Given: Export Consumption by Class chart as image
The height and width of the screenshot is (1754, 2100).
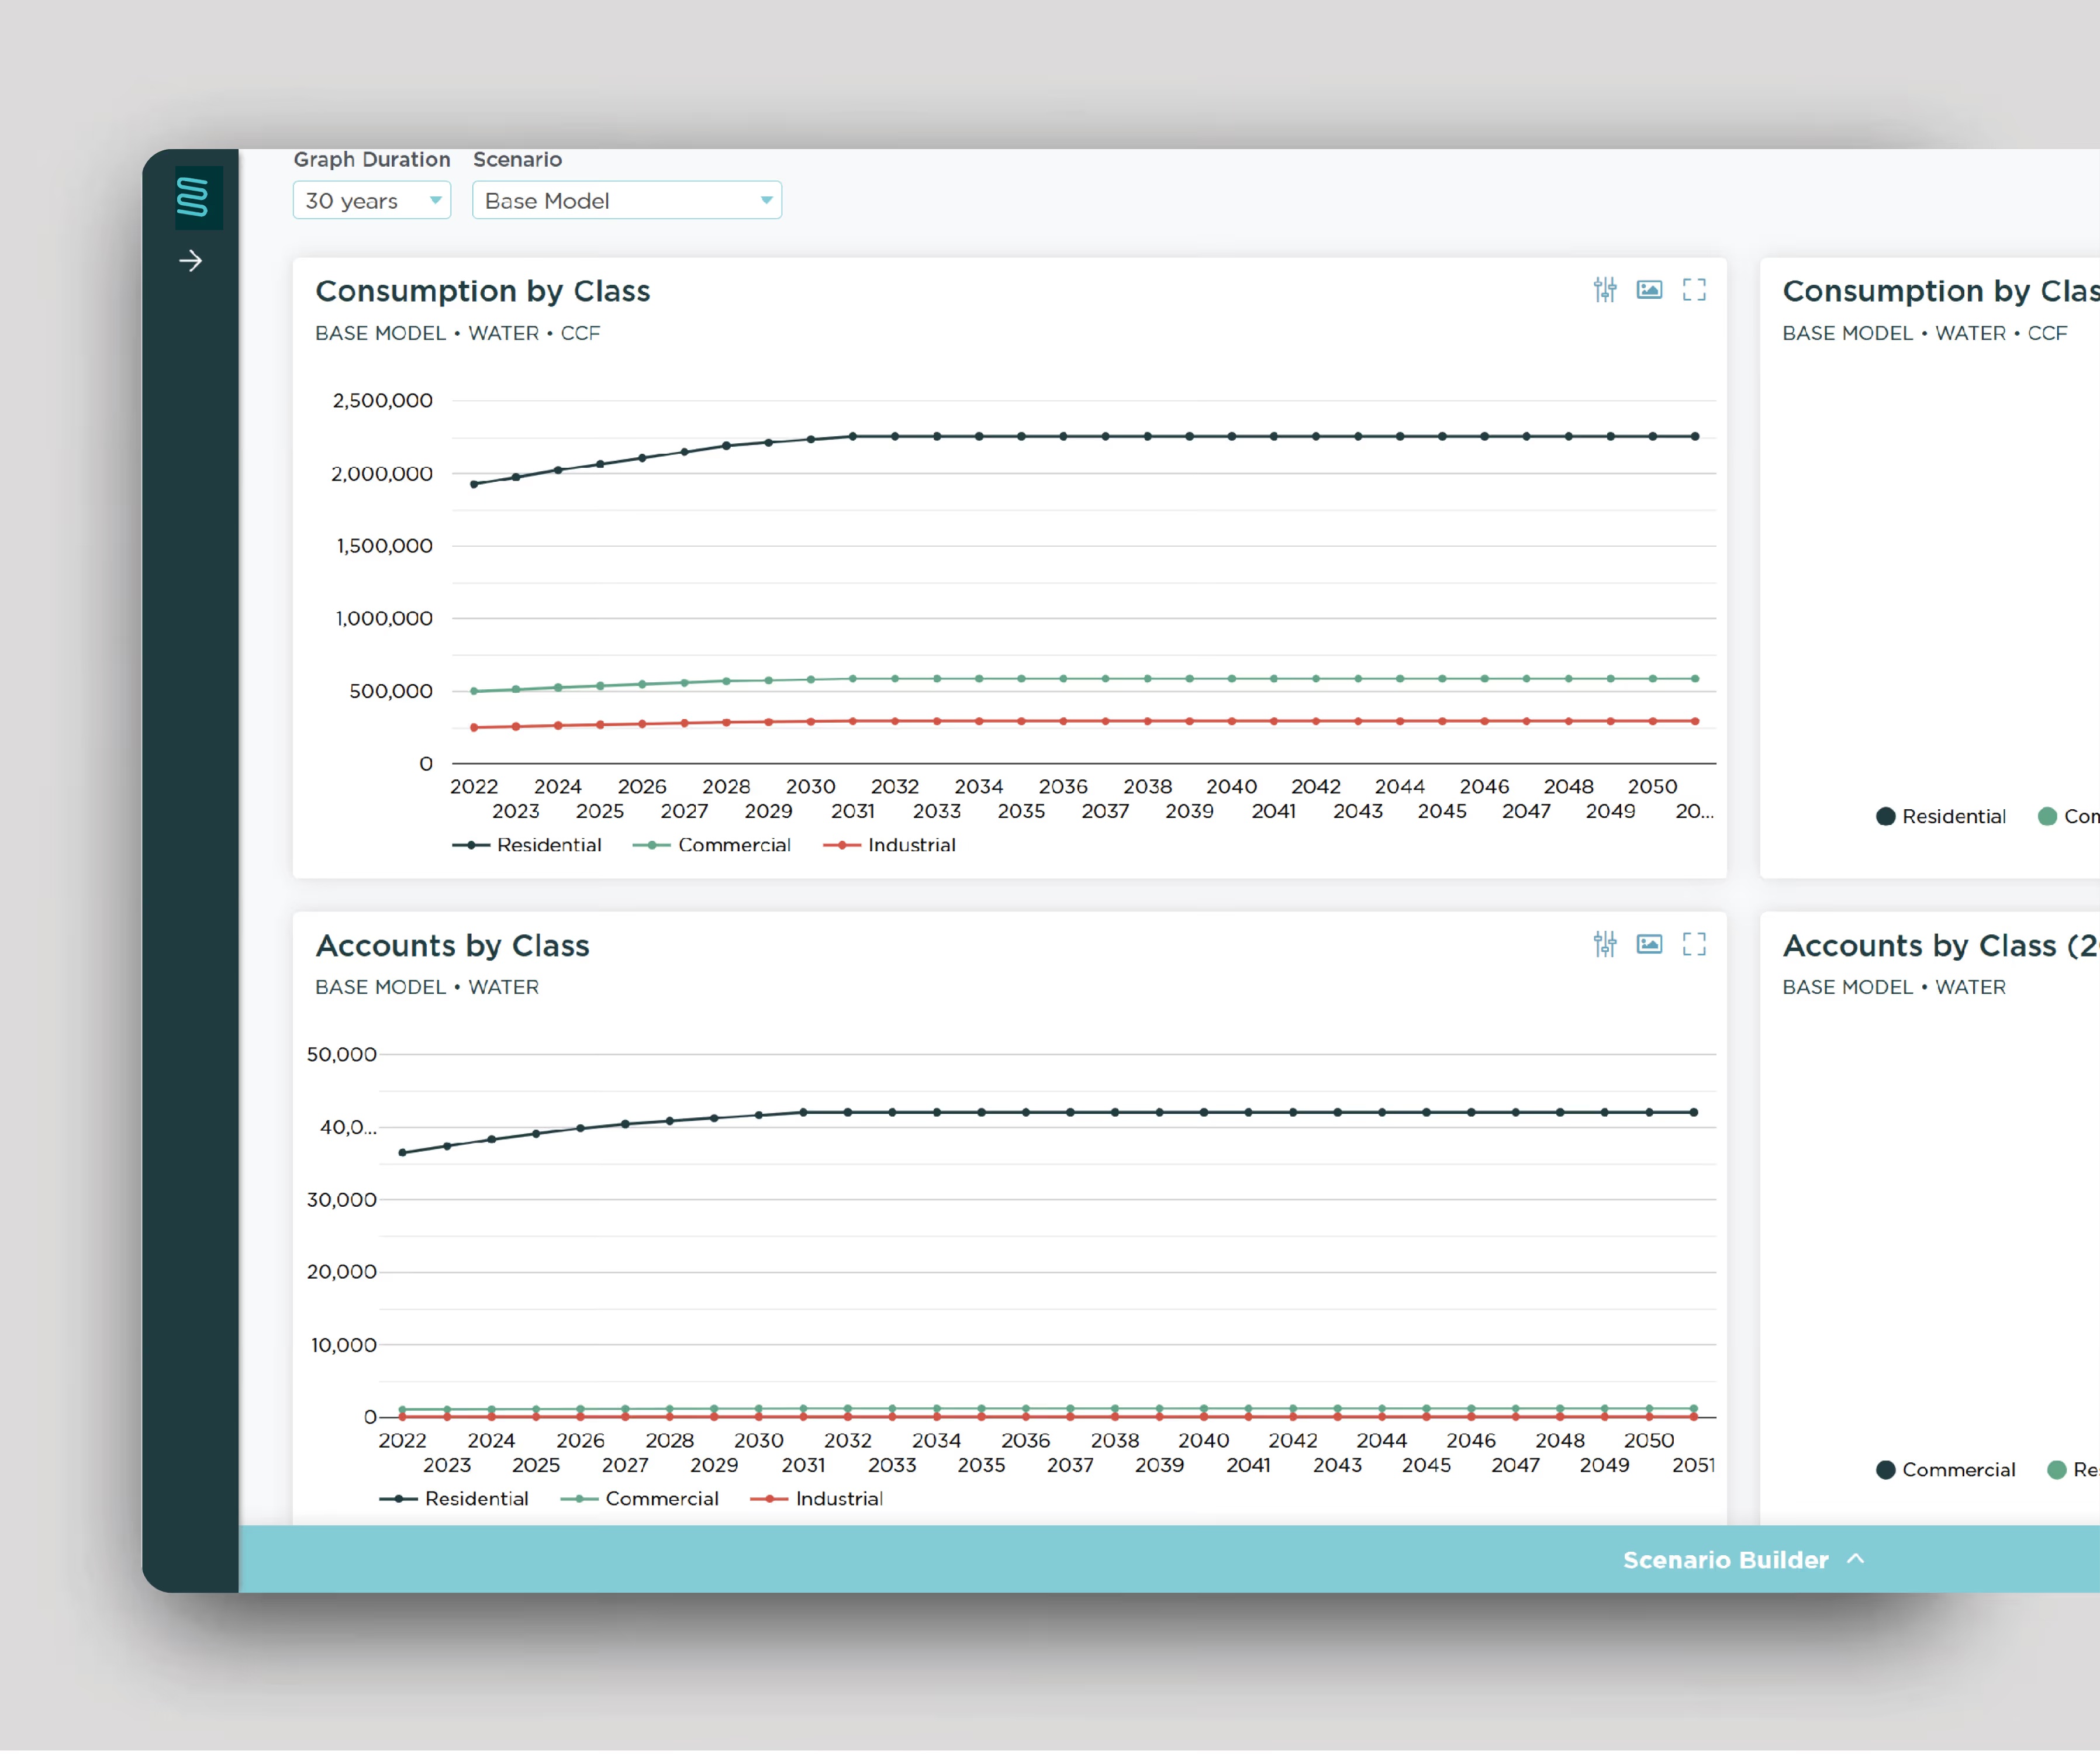Looking at the screenshot, I should 1649,290.
